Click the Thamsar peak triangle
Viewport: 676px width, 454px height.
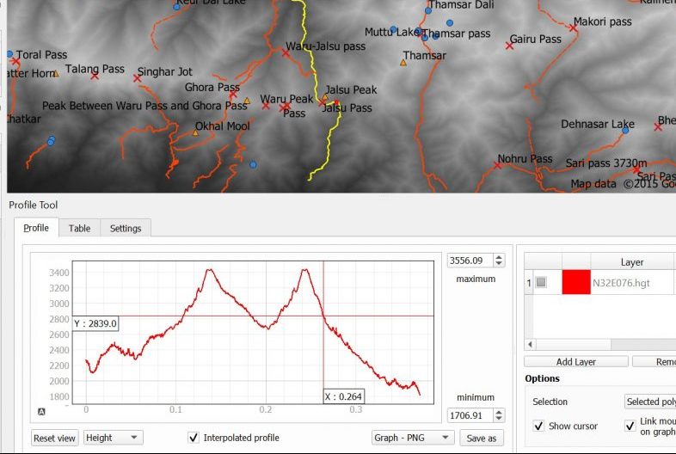403,63
